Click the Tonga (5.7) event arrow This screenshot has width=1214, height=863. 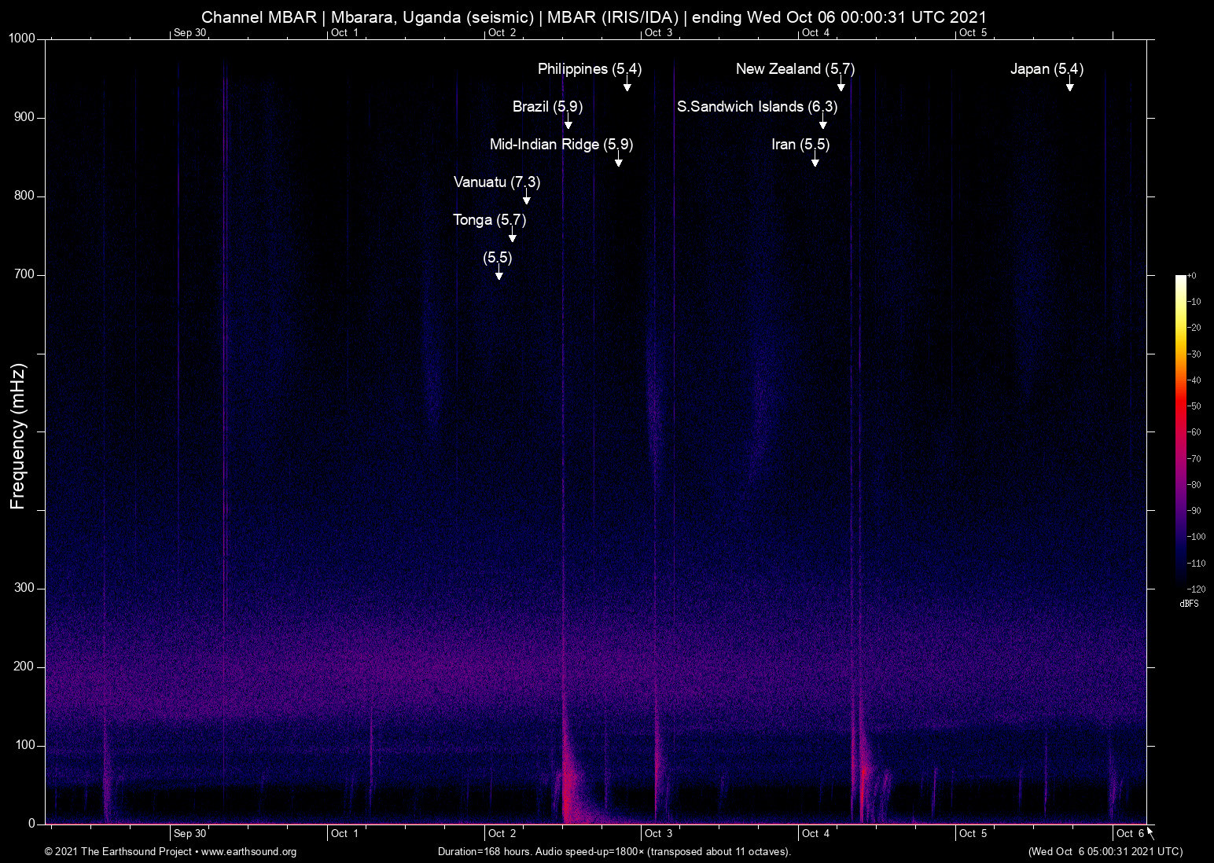[x=512, y=234]
